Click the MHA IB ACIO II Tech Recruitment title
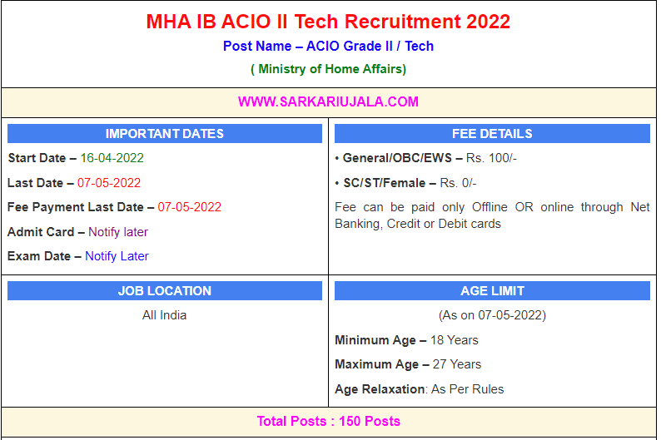The height and width of the screenshot is (440, 661). [x=328, y=22]
